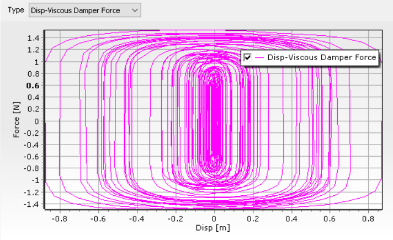Click the 0.2 displacement axis label

click(x=253, y=219)
